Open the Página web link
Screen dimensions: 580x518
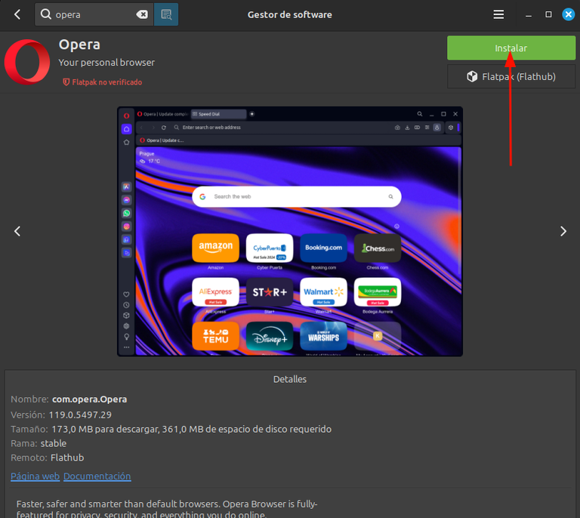point(35,476)
